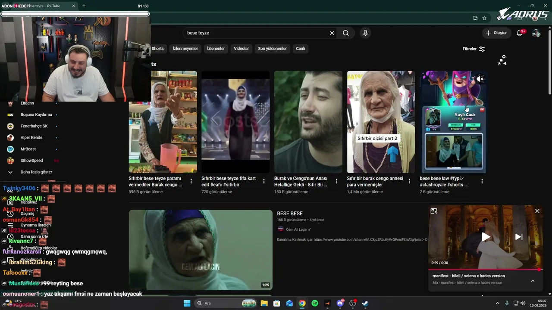Open the bese teyze fifa kart short thumbnail
The width and height of the screenshot is (552, 310).
pyautogui.click(x=235, y=122)
